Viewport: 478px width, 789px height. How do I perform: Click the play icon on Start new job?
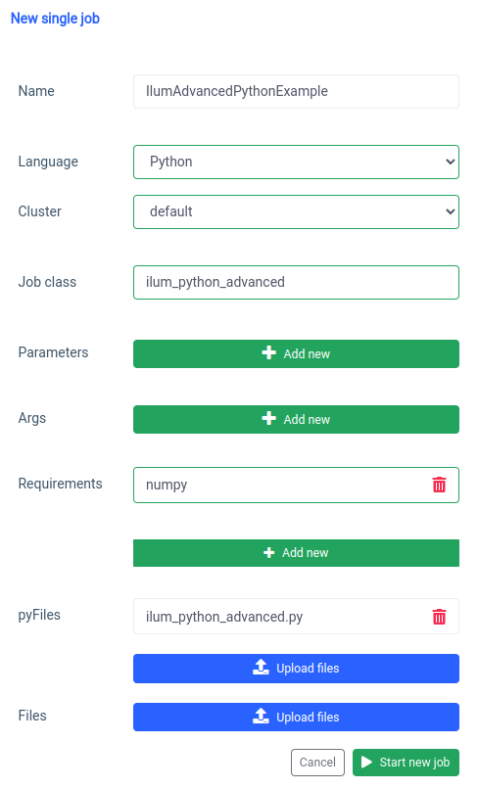tap(366, 763)
